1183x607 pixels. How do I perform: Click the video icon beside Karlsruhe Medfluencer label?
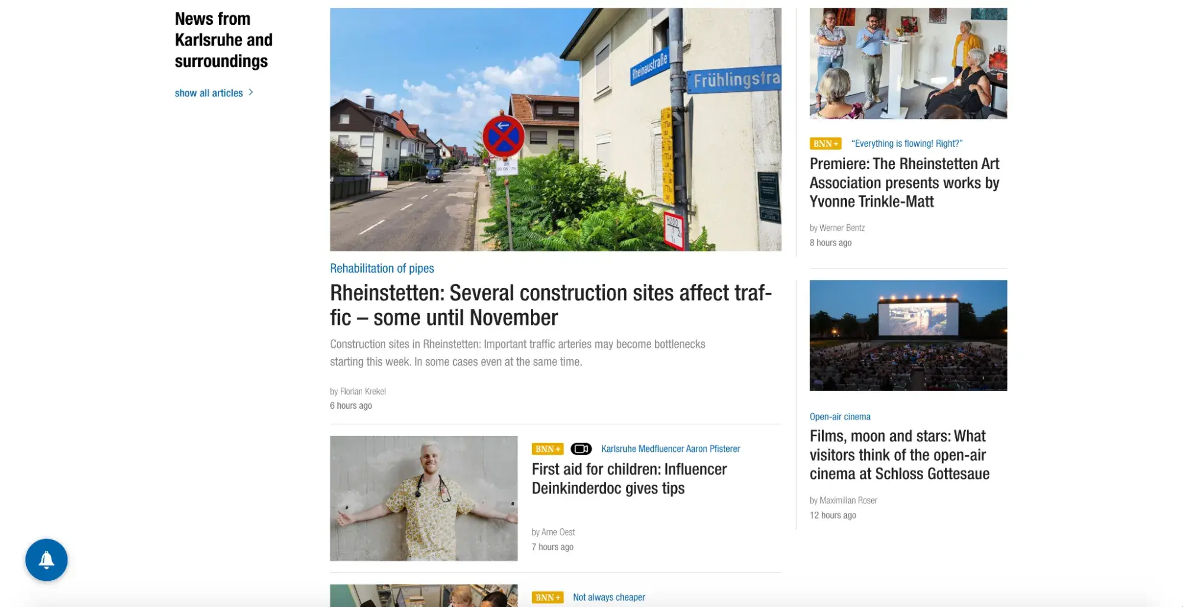pyautogui.click(x=581, y=449)
